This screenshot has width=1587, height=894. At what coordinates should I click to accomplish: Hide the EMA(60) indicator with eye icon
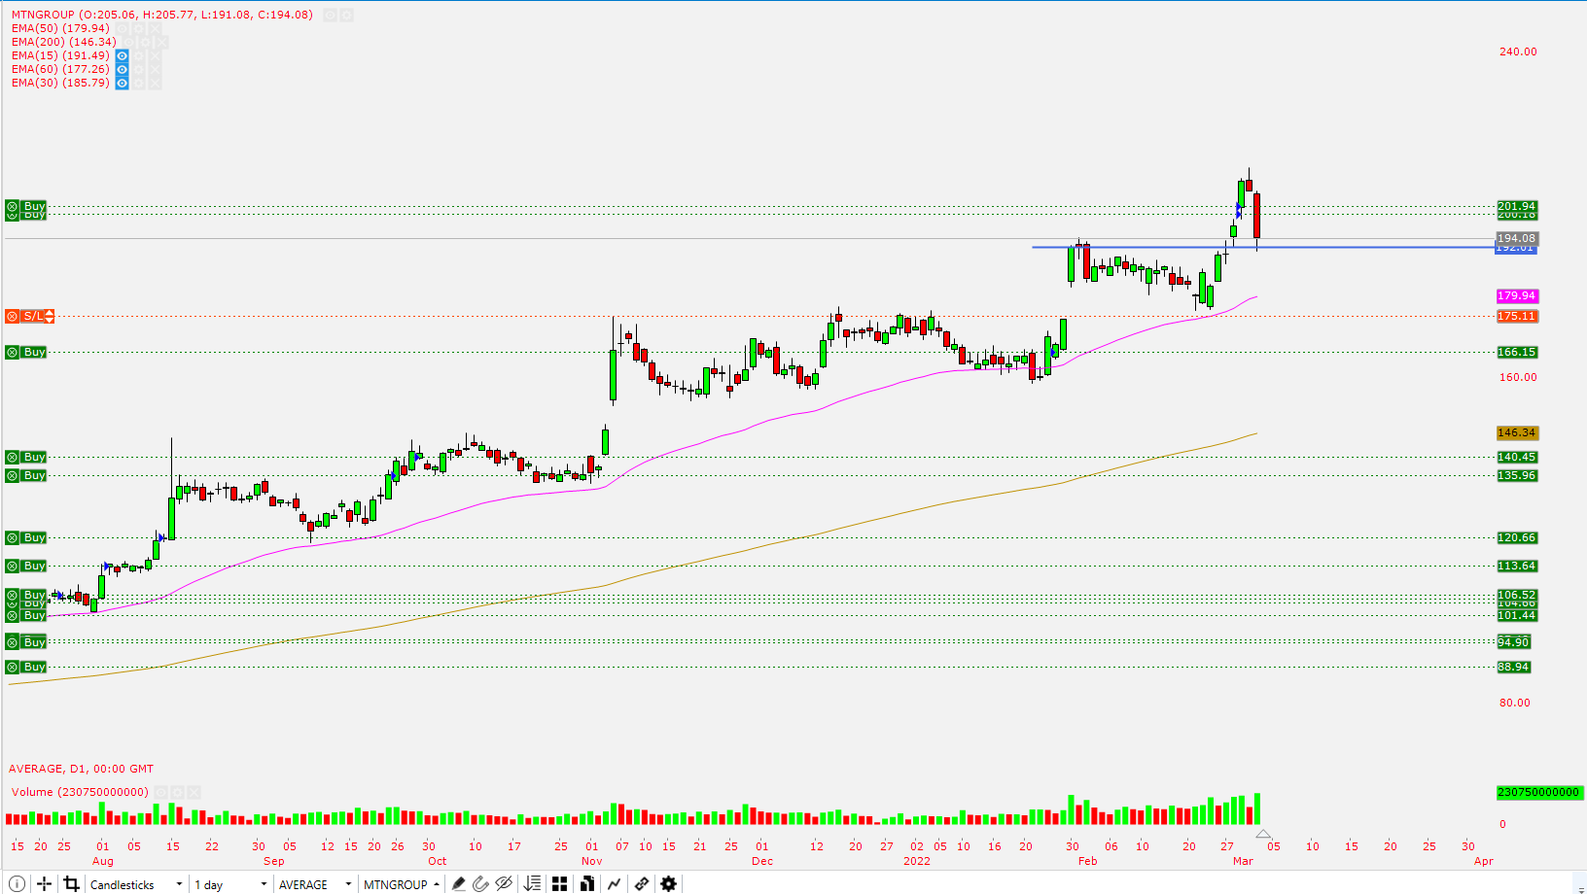pyautogui.click(x=123, y=69)
